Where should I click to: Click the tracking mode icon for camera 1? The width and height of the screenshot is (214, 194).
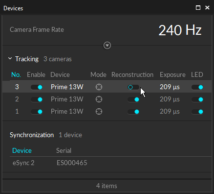pyautogui.click(x=99, y=112)
